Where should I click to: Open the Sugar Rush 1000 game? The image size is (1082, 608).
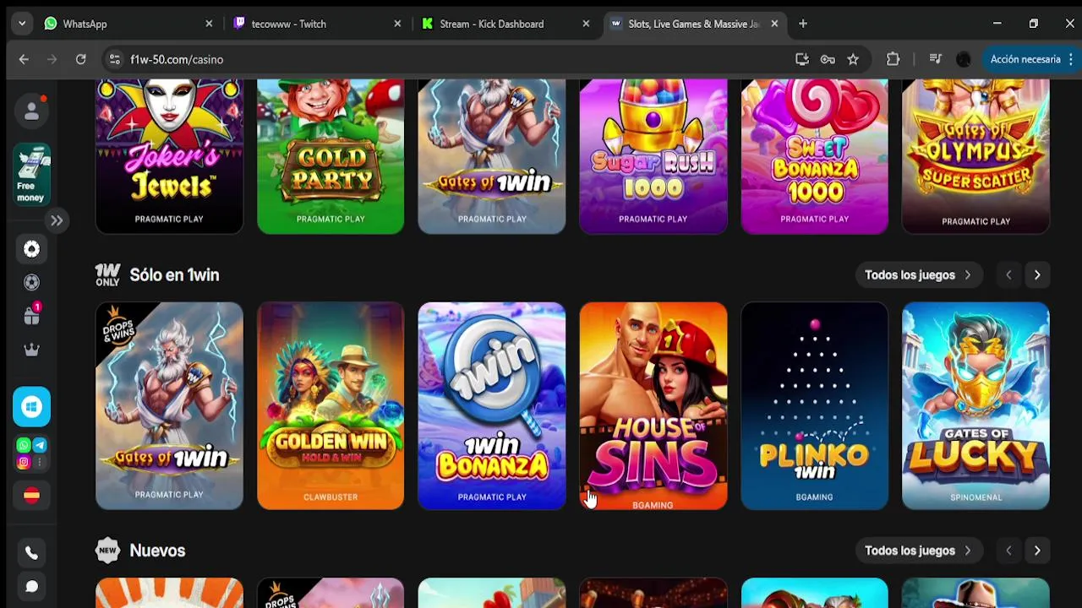coord(653,156)
